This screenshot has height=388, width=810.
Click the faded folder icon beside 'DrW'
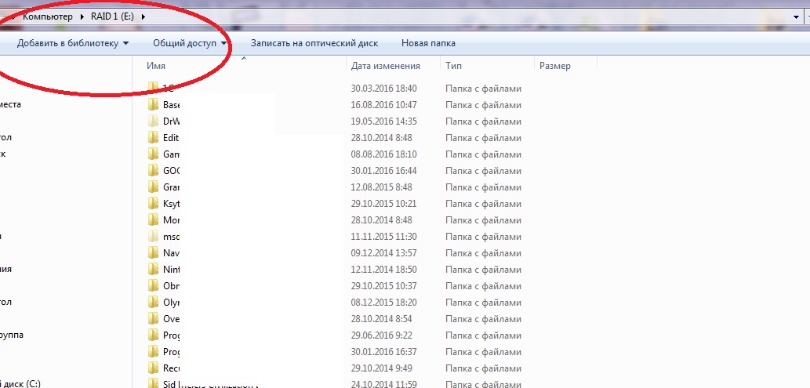point(153,121)
